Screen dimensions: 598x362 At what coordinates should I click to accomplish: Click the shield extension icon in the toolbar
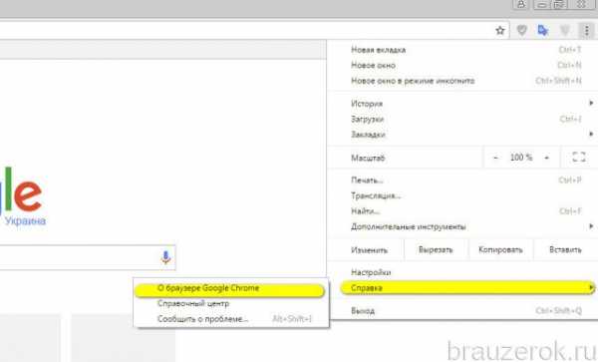coord(521,30)
